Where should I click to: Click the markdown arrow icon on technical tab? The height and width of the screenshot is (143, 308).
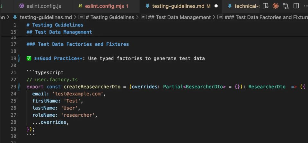pyautogui.click(x=229, y=6)
